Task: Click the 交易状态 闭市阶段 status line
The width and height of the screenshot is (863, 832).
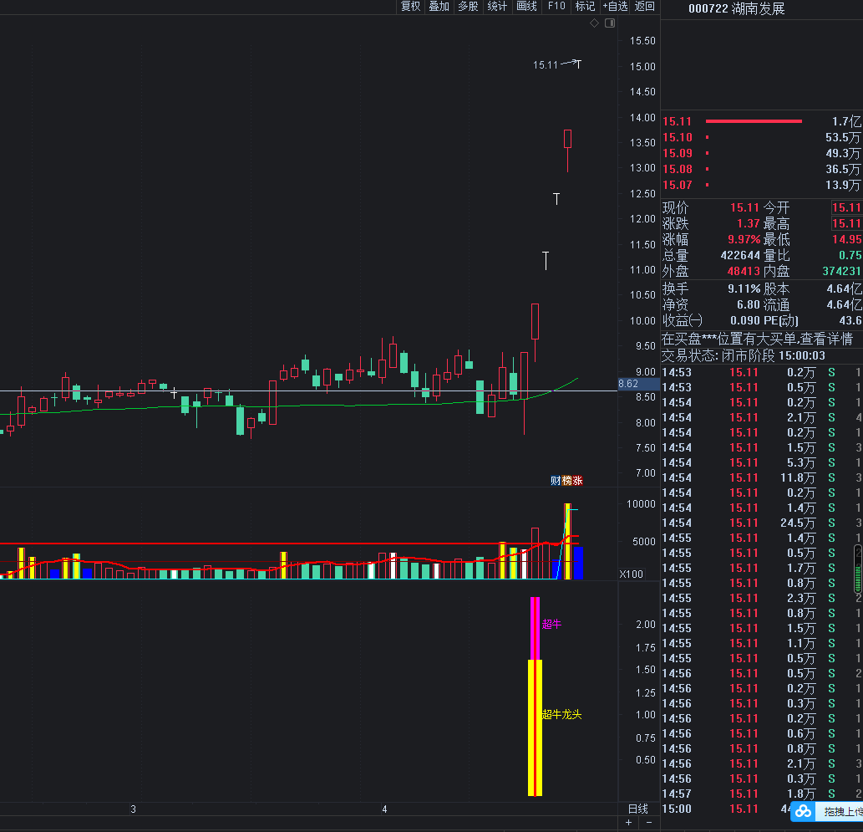Action: (744, 356)
